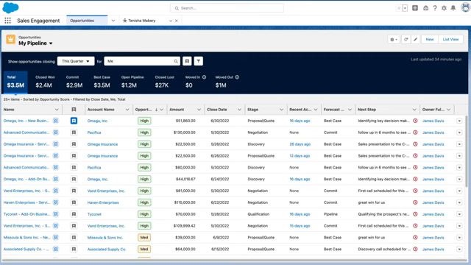Open the Setup gear icon in header

(444, 8)
